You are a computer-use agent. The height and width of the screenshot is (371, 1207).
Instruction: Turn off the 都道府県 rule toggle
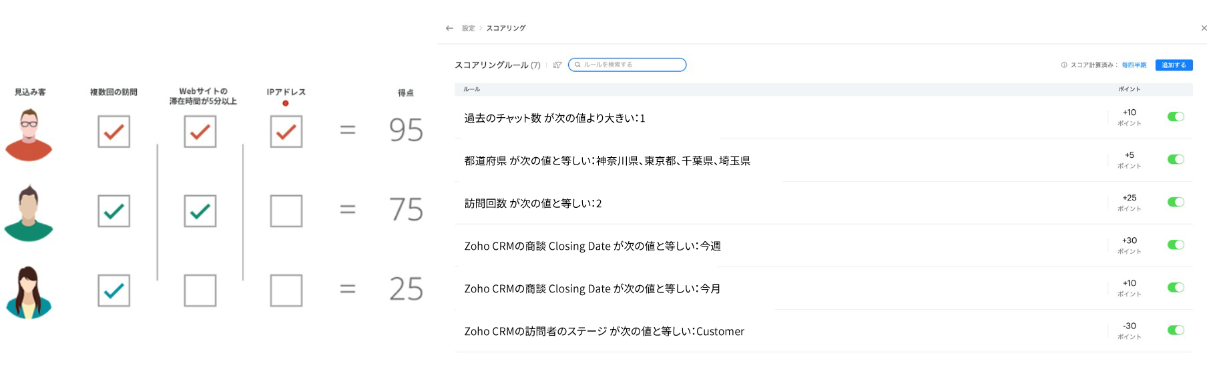coord(1175,159)
